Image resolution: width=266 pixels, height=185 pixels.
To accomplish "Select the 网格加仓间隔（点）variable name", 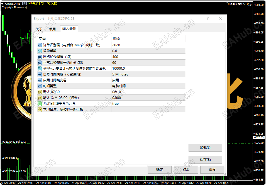I will point(57,57).
